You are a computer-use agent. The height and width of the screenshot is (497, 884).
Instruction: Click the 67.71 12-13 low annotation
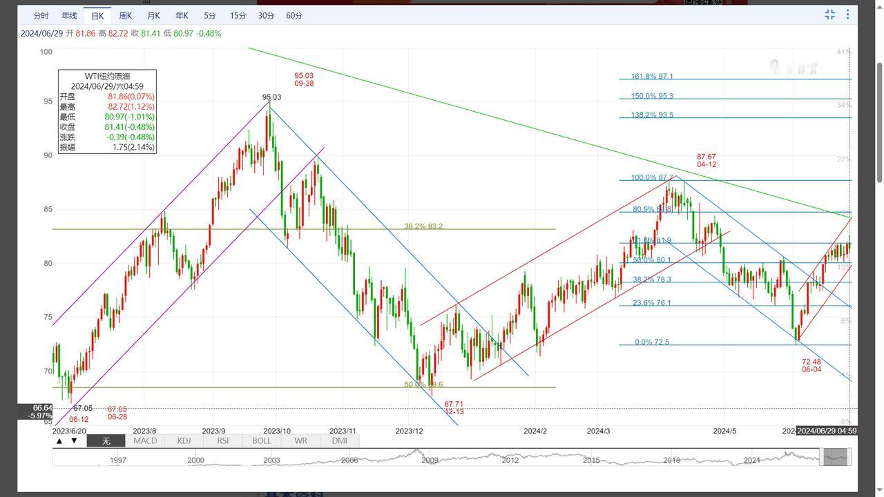[x=454, y=408]
